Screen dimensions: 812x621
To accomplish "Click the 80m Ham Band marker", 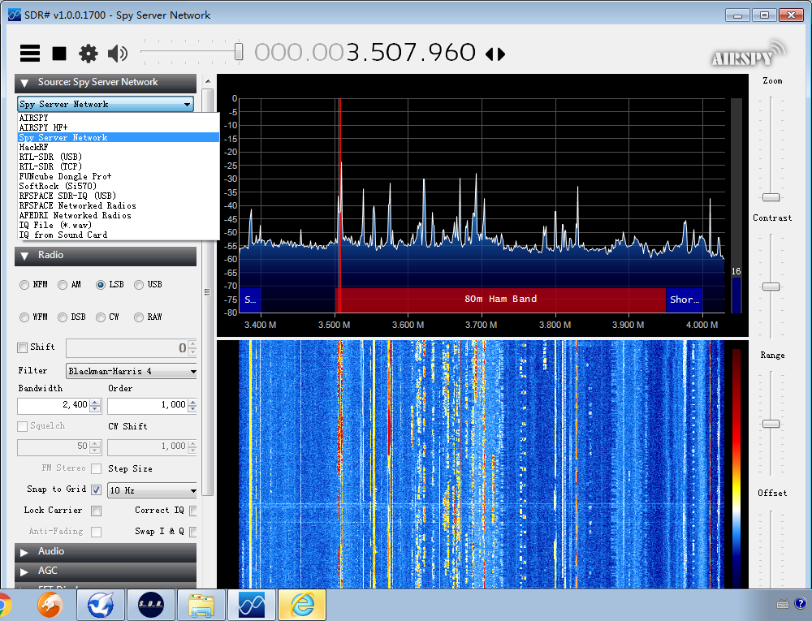I will point(500,300).
